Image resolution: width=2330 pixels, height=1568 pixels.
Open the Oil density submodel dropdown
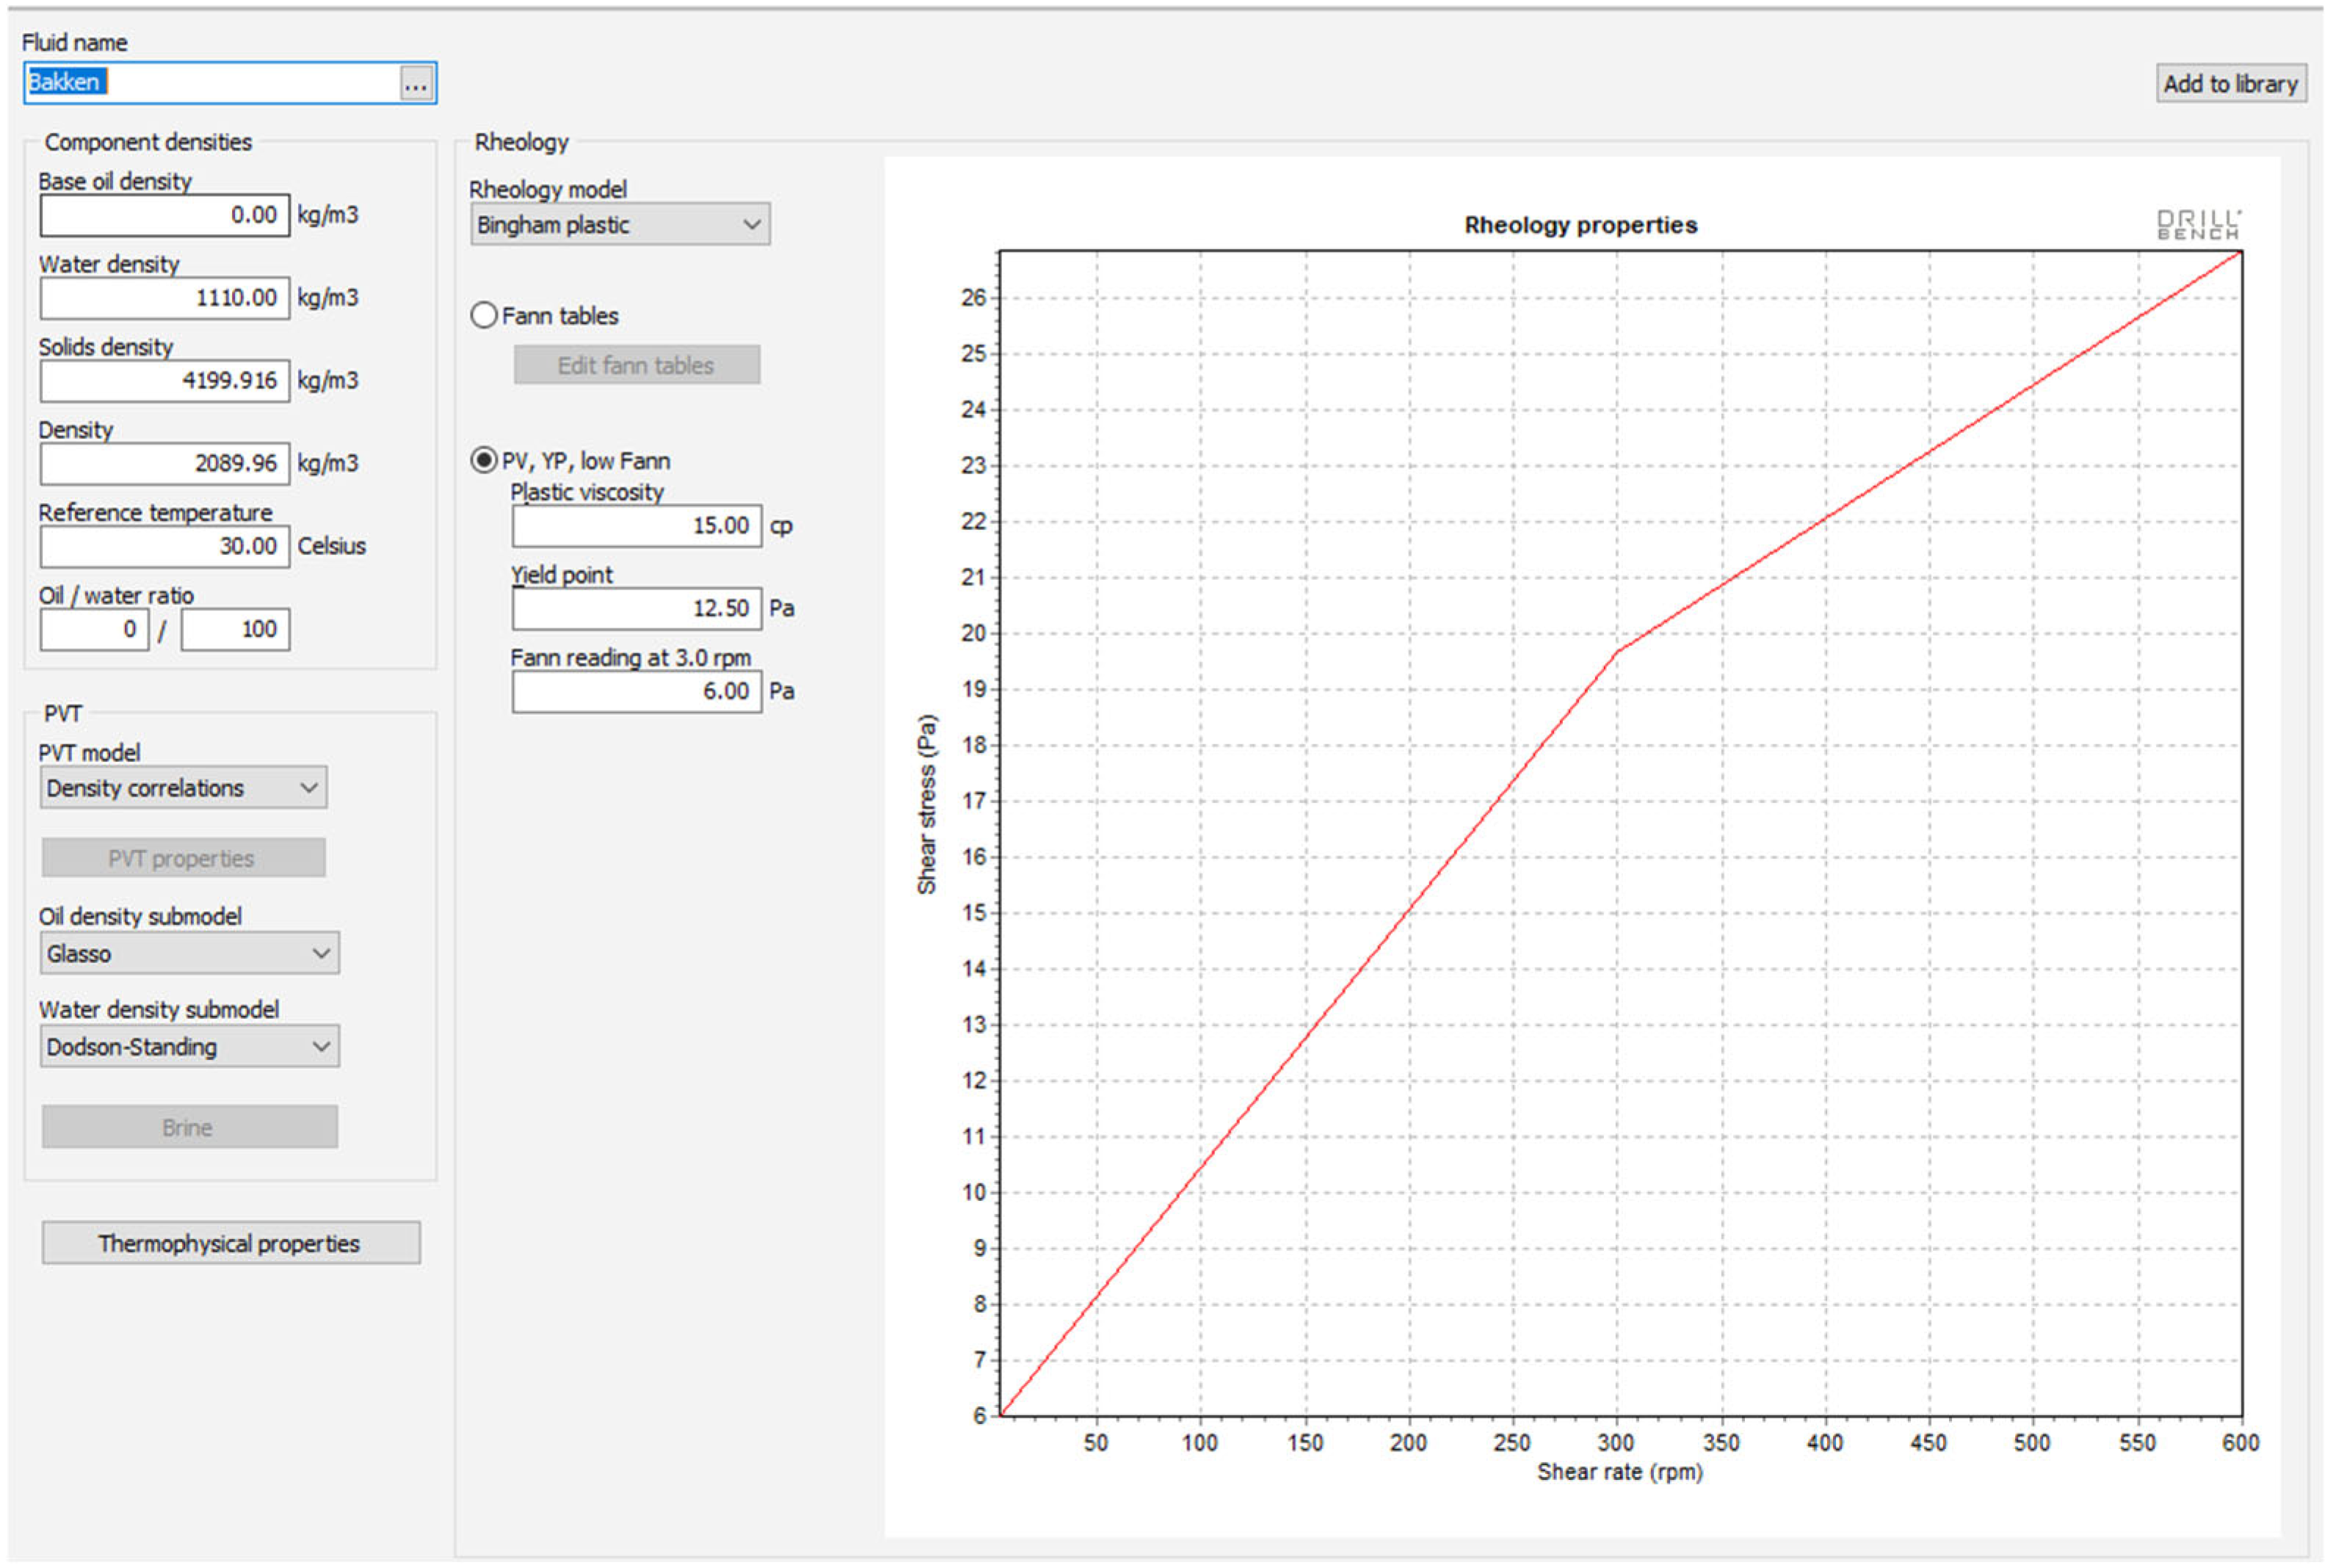(x=189, y=954)
